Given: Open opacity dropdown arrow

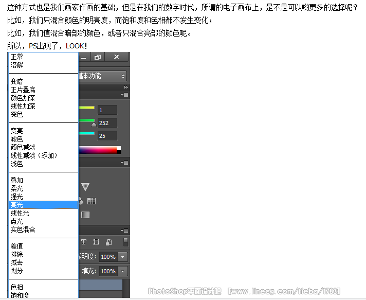Looking at the screenshot, I should point(123,257).
